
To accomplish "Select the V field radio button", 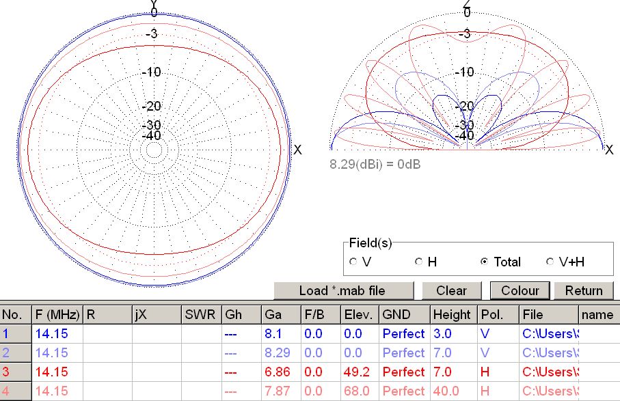I will click(x=353, y=262).
